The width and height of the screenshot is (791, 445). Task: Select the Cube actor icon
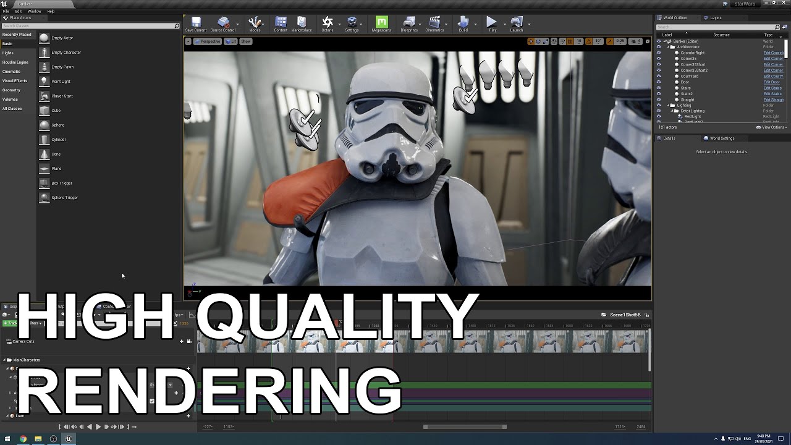pos(44,111)
